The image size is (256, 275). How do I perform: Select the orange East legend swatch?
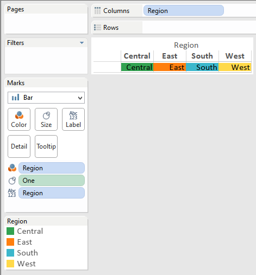pyautogui.click(x=10, y=242)
